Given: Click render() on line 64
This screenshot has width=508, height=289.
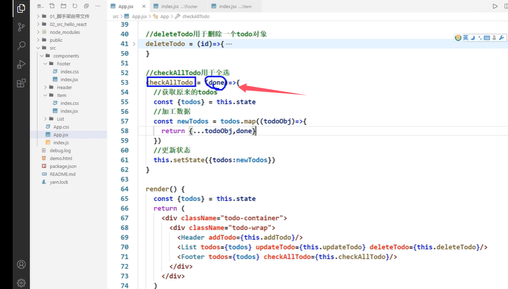Looking at the screenshot, I should (161, 189).
